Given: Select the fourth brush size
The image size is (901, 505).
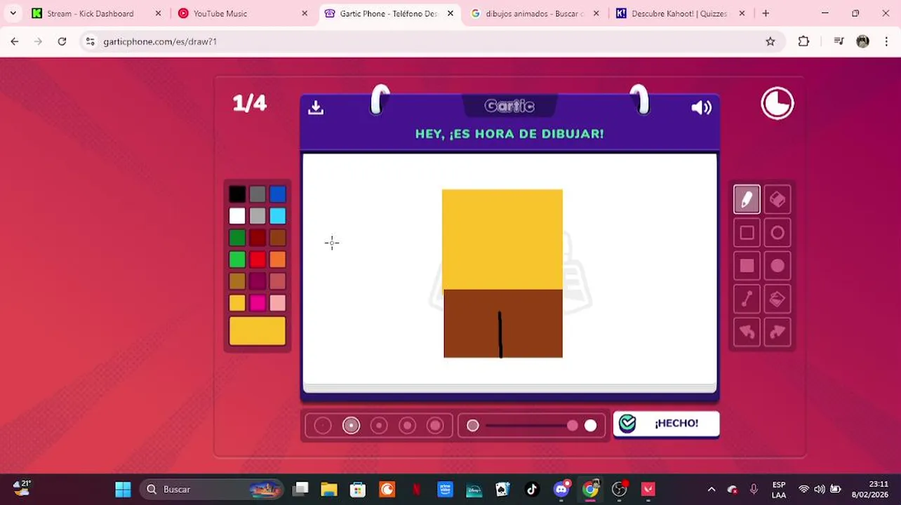Looking at the screenshot, I should (407, 426).
